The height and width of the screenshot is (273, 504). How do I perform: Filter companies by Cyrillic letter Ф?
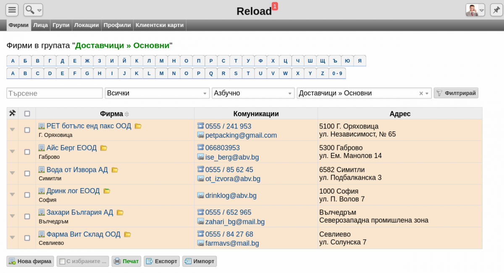tap(260, 61)
